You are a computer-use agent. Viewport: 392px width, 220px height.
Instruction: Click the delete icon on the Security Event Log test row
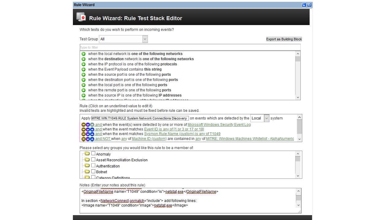tap(83, 124)
